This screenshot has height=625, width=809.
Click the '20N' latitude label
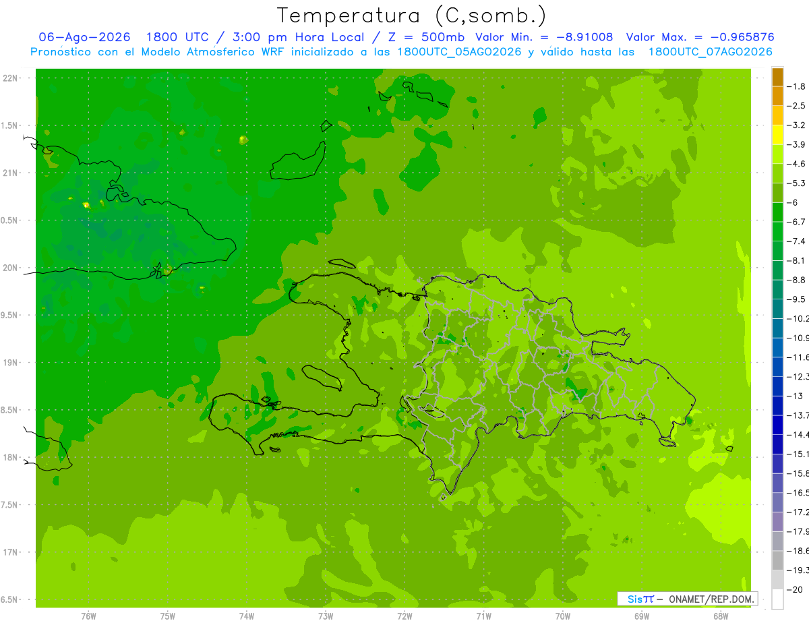pos(11,268)
